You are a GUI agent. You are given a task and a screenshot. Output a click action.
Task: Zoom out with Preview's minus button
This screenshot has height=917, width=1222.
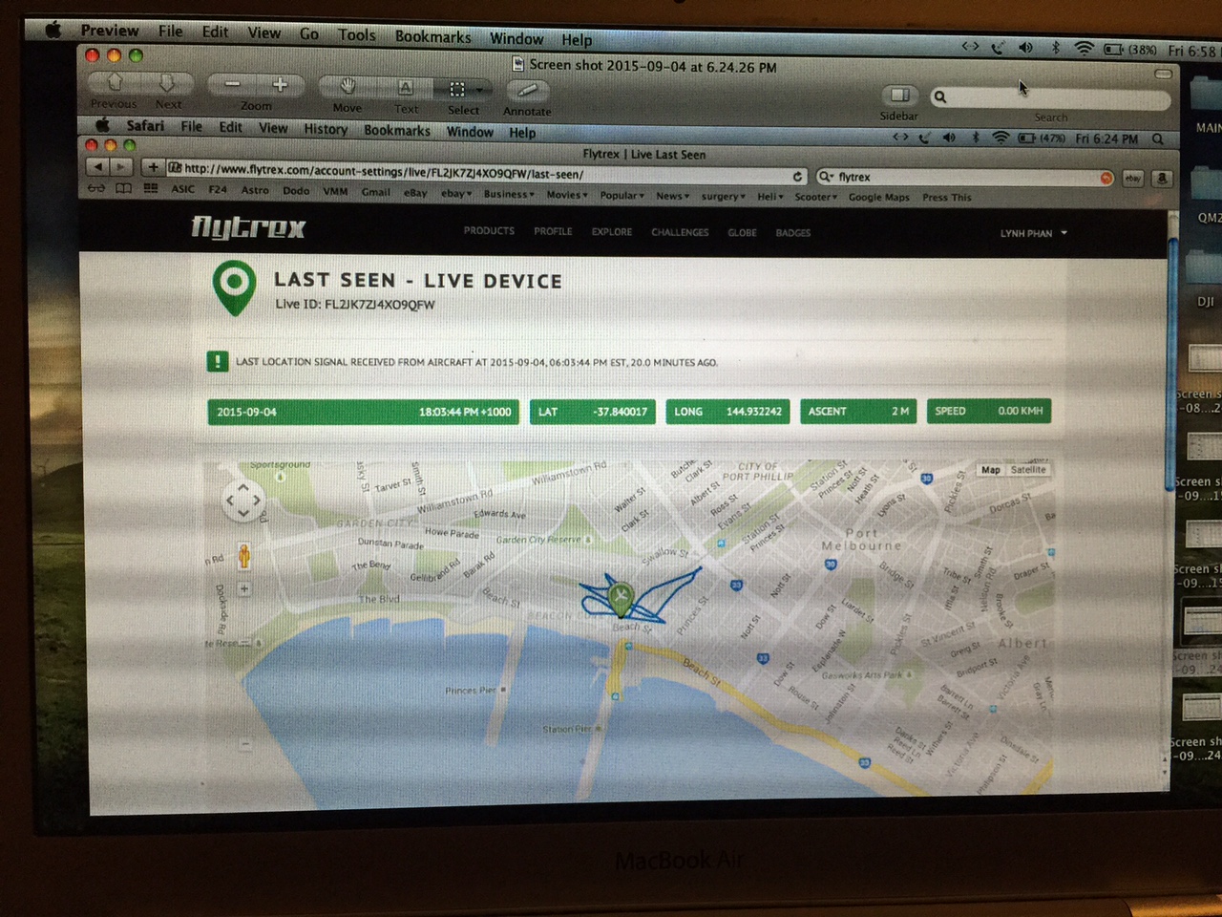[232, 85]
